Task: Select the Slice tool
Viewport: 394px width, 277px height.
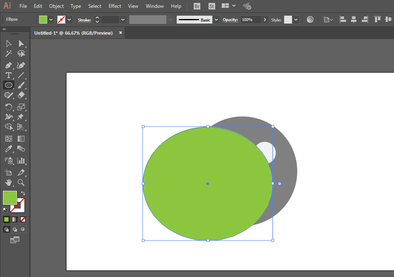Action: (x=21, y=173)
